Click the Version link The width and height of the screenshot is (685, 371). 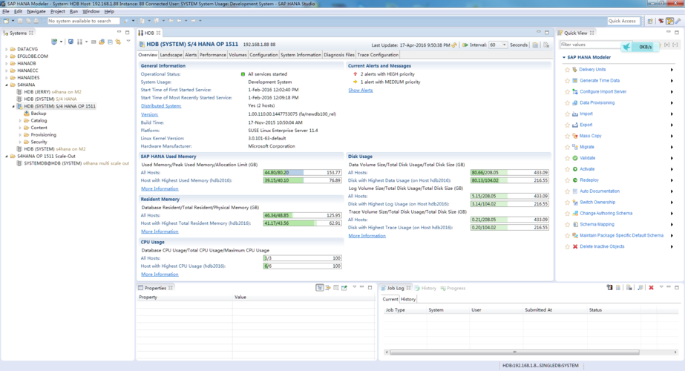pos(149,114)
